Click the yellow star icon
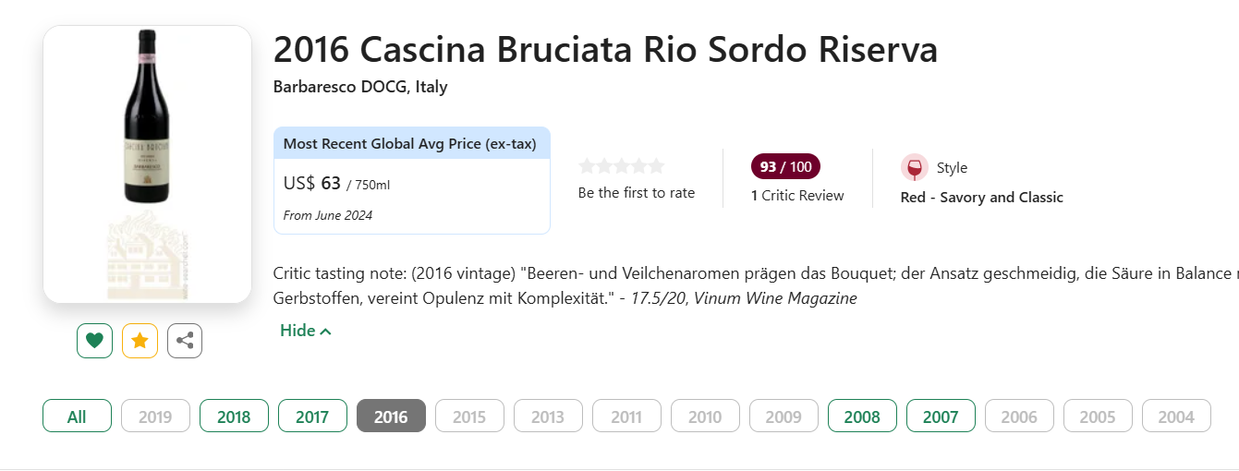 point(140,341)
